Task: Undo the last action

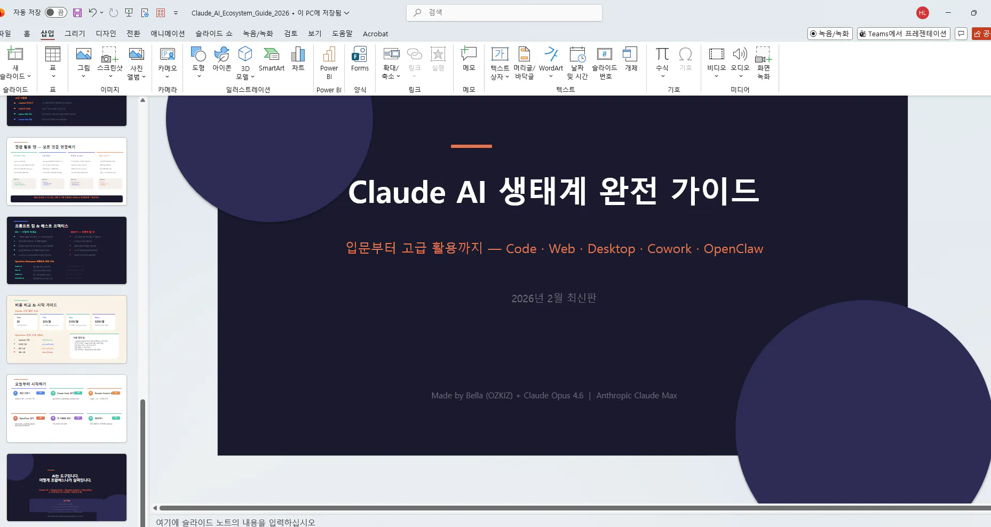Action: [x=93, y=13]
